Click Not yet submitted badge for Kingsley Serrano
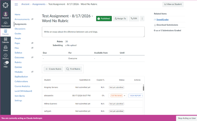The width and height of the screenshot is (197, 121). (116, 87)
